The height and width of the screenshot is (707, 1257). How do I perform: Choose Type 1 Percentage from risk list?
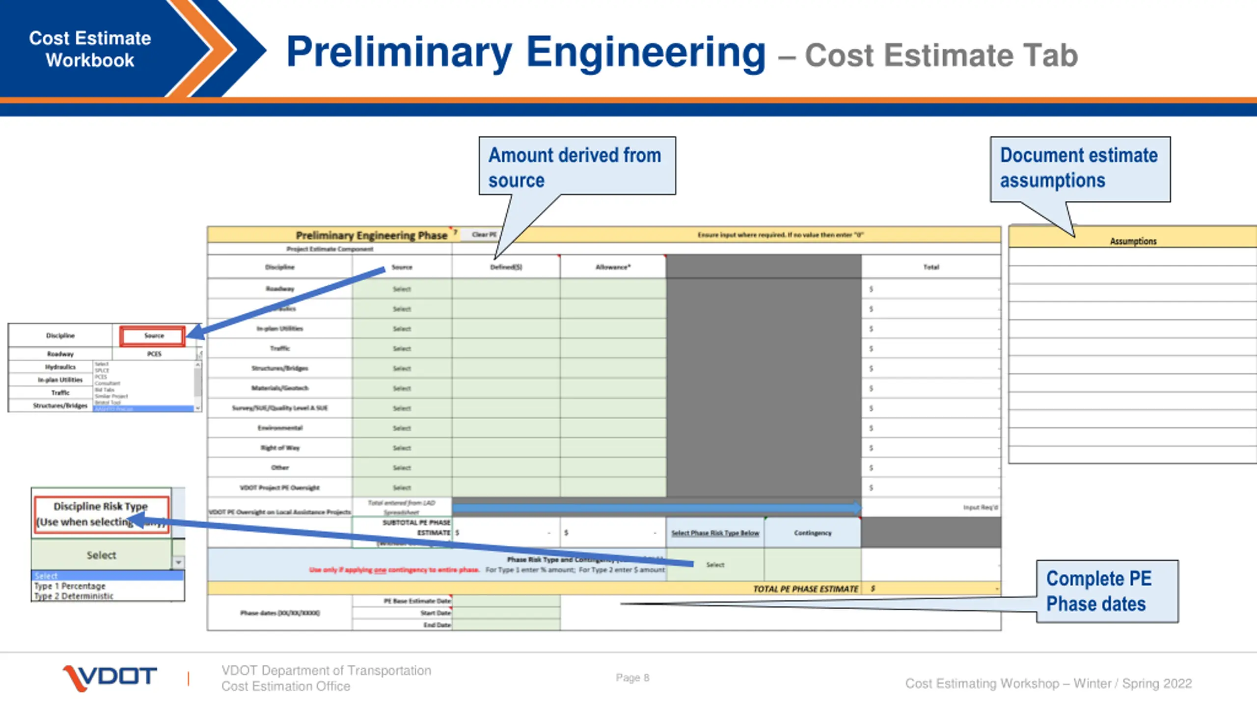pos(70,586)
